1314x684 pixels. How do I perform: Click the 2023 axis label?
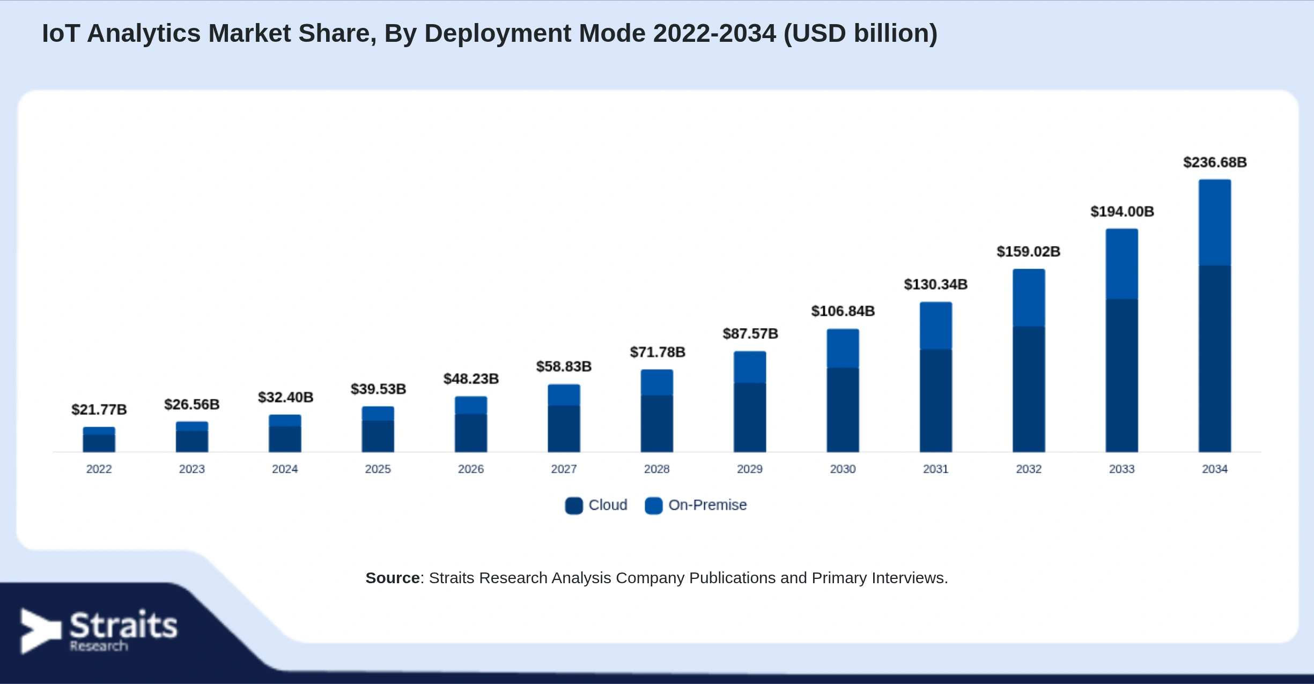click(x=192, y=470)
